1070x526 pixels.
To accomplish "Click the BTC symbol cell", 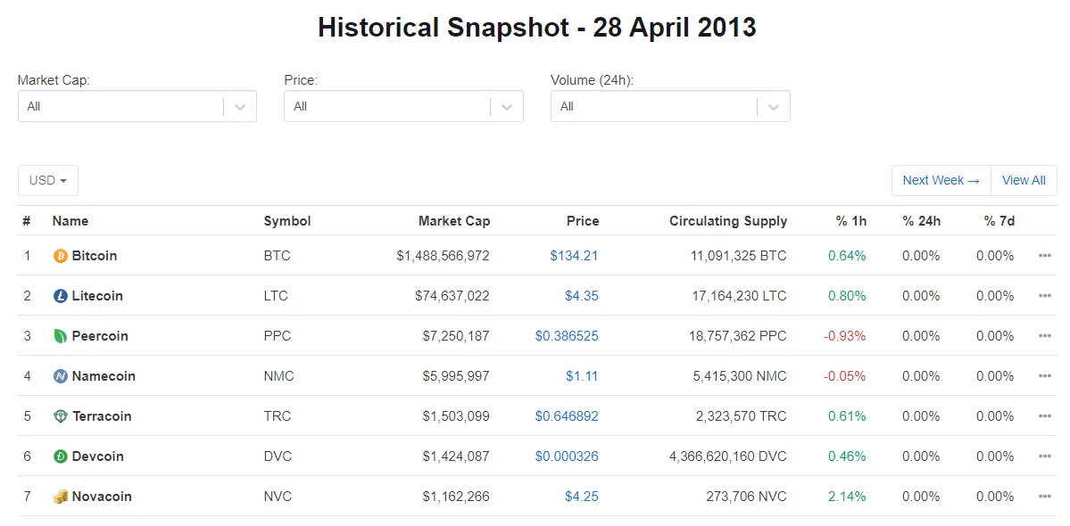I will click(x=277, y=256).
